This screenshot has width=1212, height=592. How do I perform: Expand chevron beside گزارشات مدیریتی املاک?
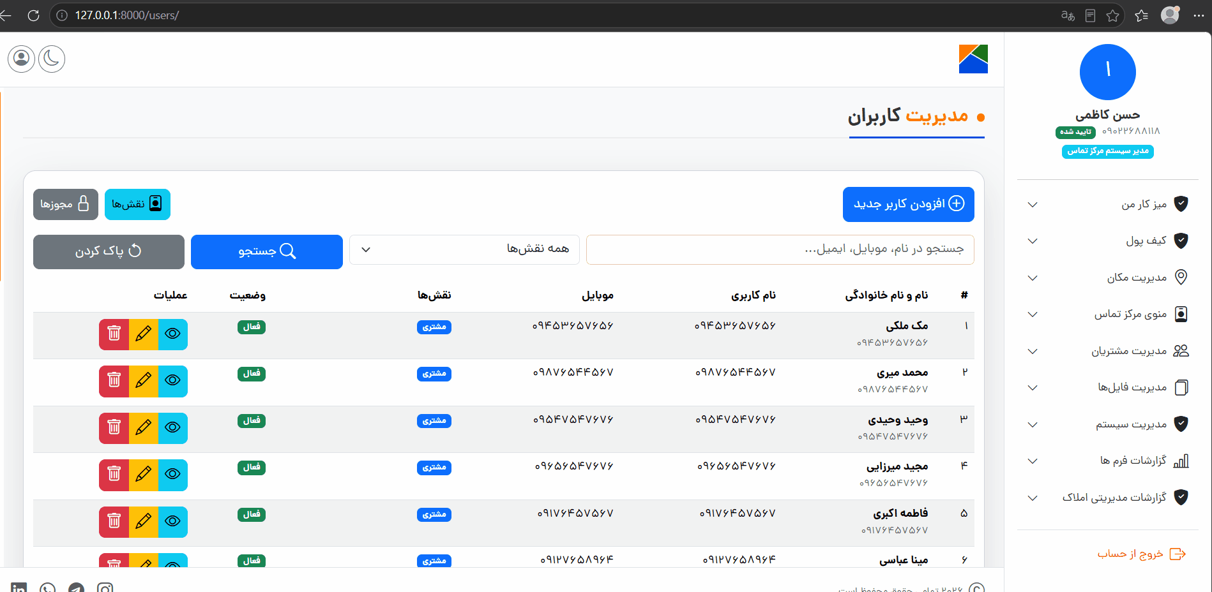[x=1033, y=498]
